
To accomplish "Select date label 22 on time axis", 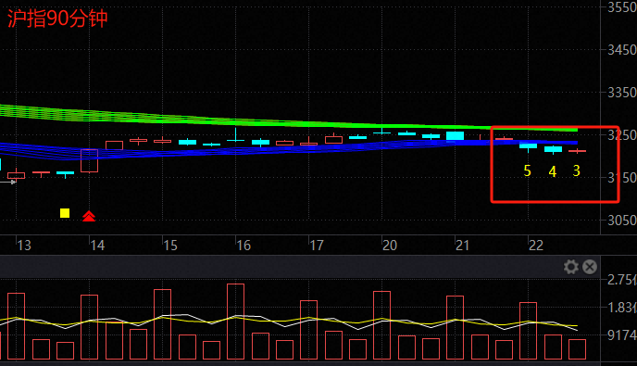I will pyautogui.click(x=536, y=246).
